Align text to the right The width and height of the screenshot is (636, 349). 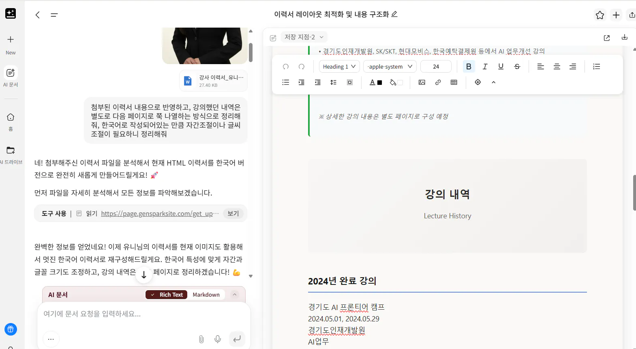[x=573, y=67]
